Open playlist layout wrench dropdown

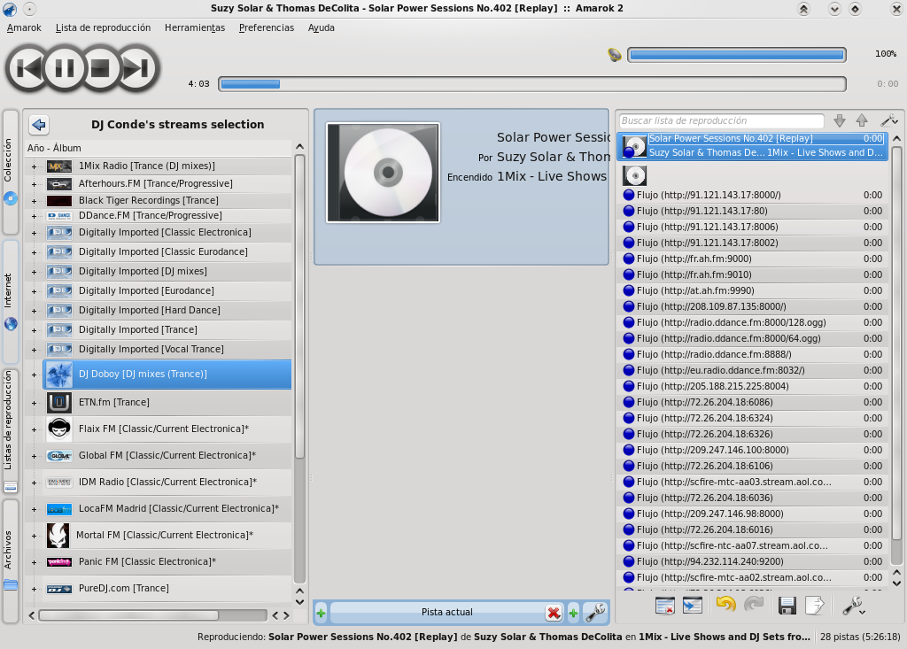(853, 606)
